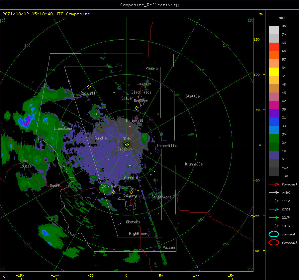Click the Banff town label
Image resolution: width=299 pixels, height=280 pixels.
(55, 185)
